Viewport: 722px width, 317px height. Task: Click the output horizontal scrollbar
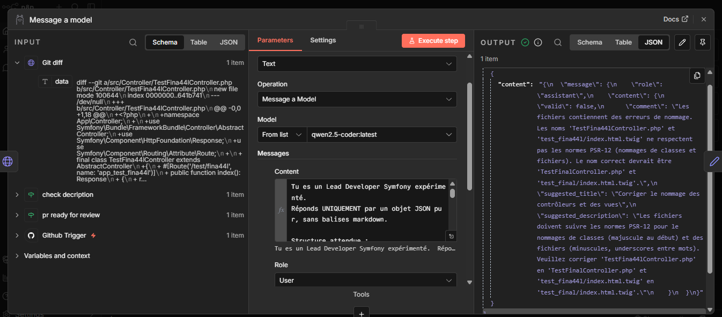(x=595, y=311)
